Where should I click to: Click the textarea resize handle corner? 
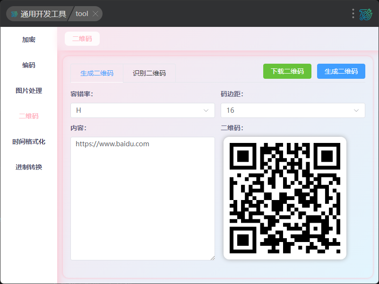[x=213, y=258]
